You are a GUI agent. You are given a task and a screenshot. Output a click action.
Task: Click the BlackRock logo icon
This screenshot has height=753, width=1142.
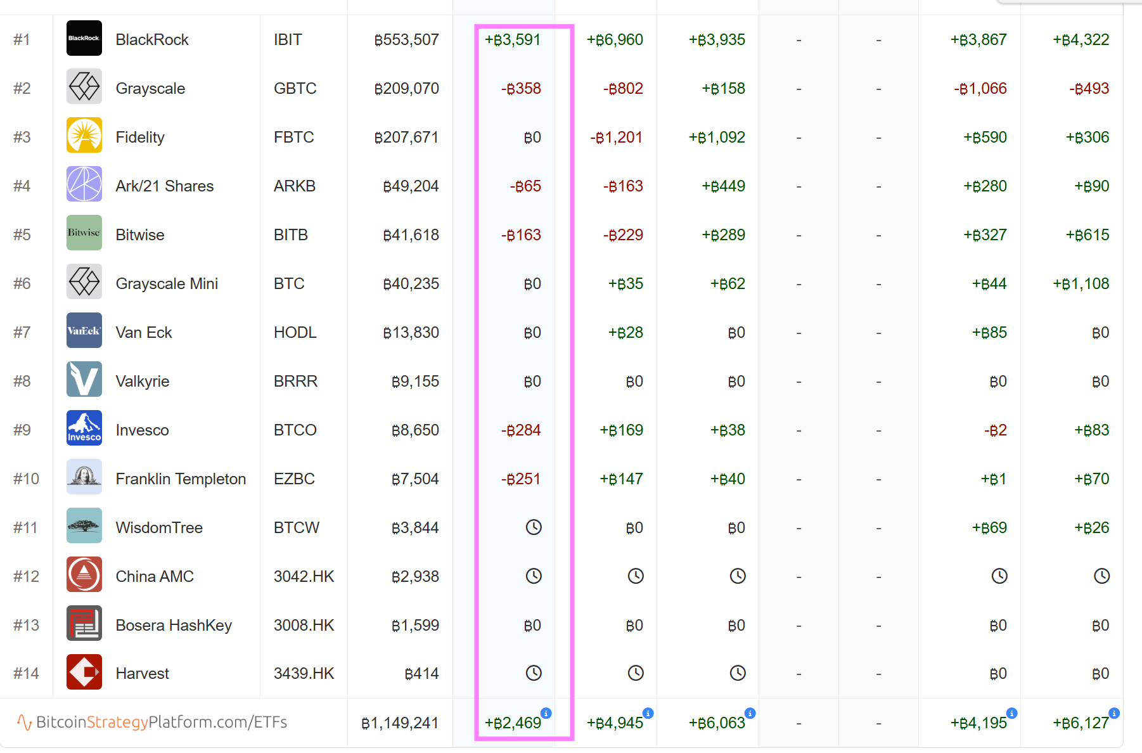point(84,39)
